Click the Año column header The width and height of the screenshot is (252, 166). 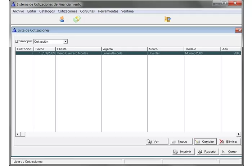click(231, 49)
